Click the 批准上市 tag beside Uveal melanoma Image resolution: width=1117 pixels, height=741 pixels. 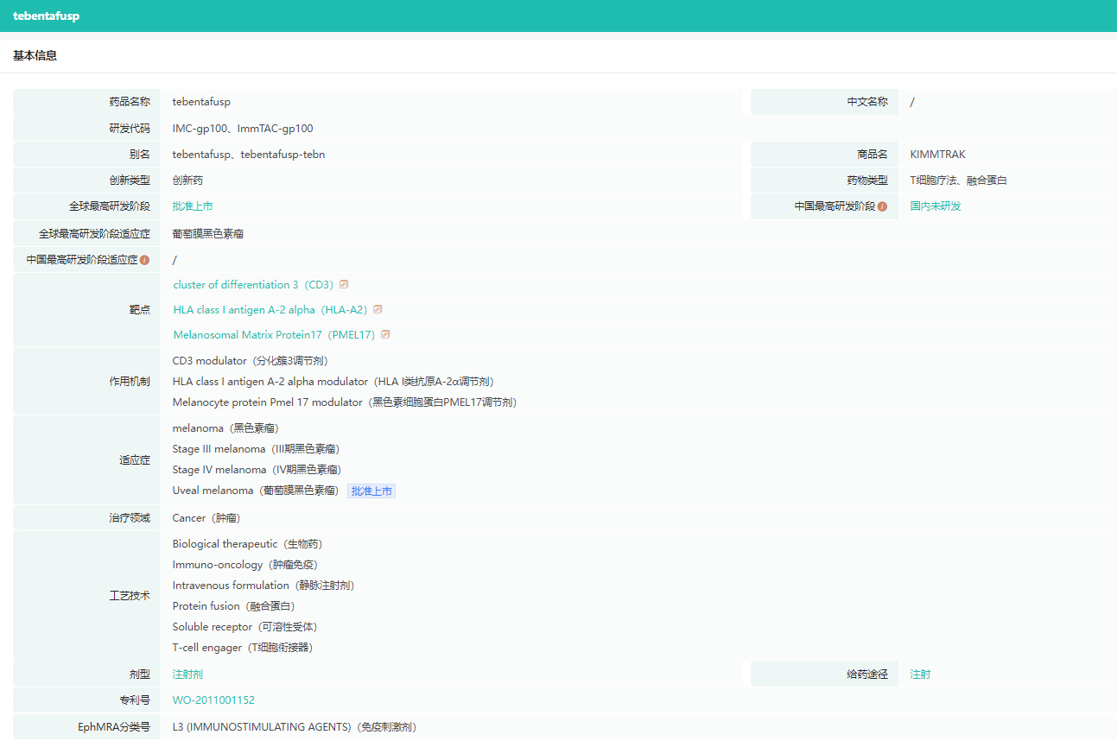(x=371, y=491)
